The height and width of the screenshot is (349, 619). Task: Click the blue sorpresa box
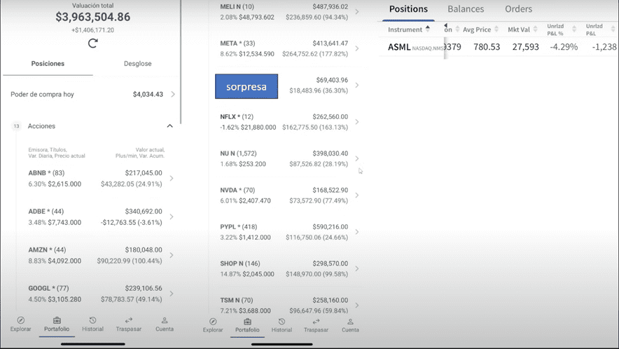246,86
